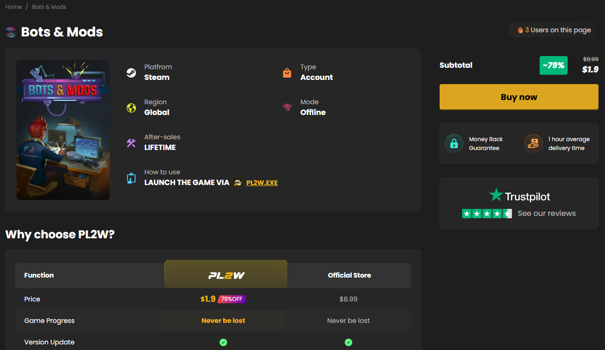Click the -79% discount badge
Image resolution: width=605 pixels, height=350 pixels.
point(554,65)
